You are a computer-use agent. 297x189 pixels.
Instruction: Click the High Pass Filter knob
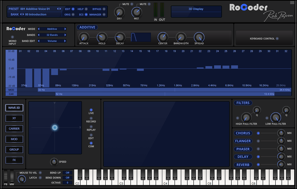tap(246, 118)
